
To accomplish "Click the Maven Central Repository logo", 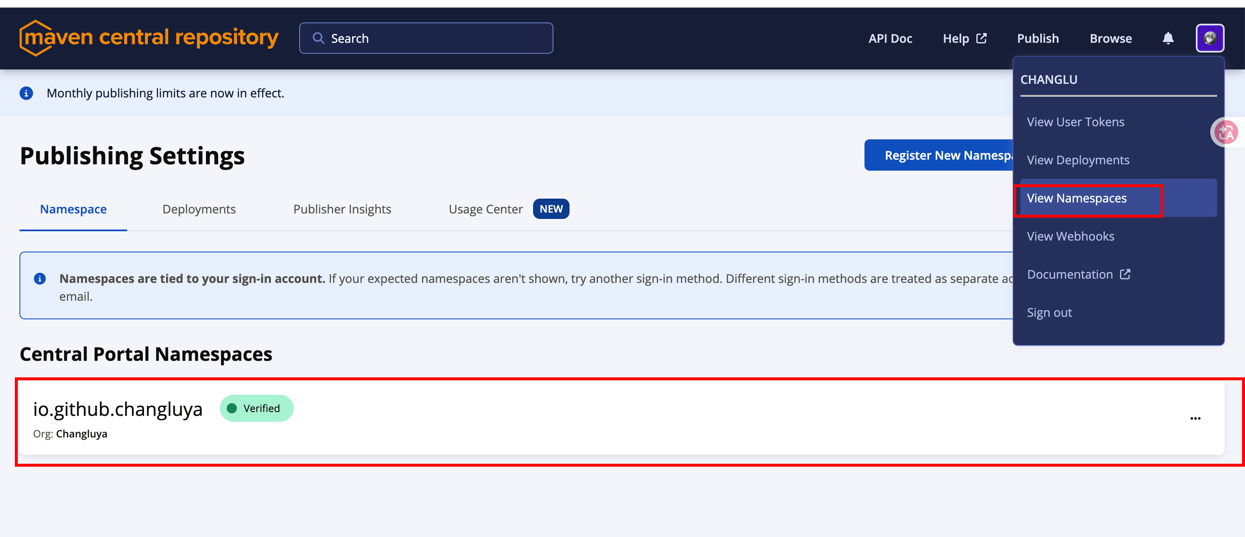I will [149, 38].
